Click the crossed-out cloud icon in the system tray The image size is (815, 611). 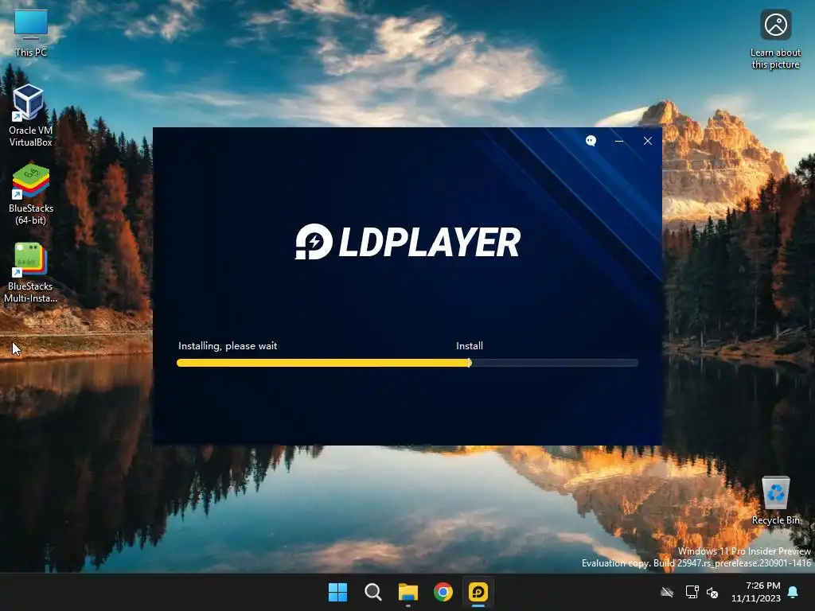[x=667, y=592]
